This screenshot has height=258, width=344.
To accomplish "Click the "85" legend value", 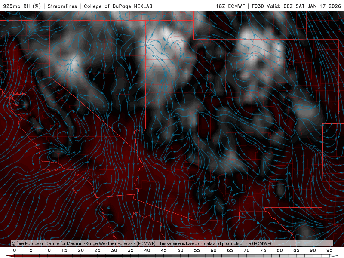I will 296,250.
